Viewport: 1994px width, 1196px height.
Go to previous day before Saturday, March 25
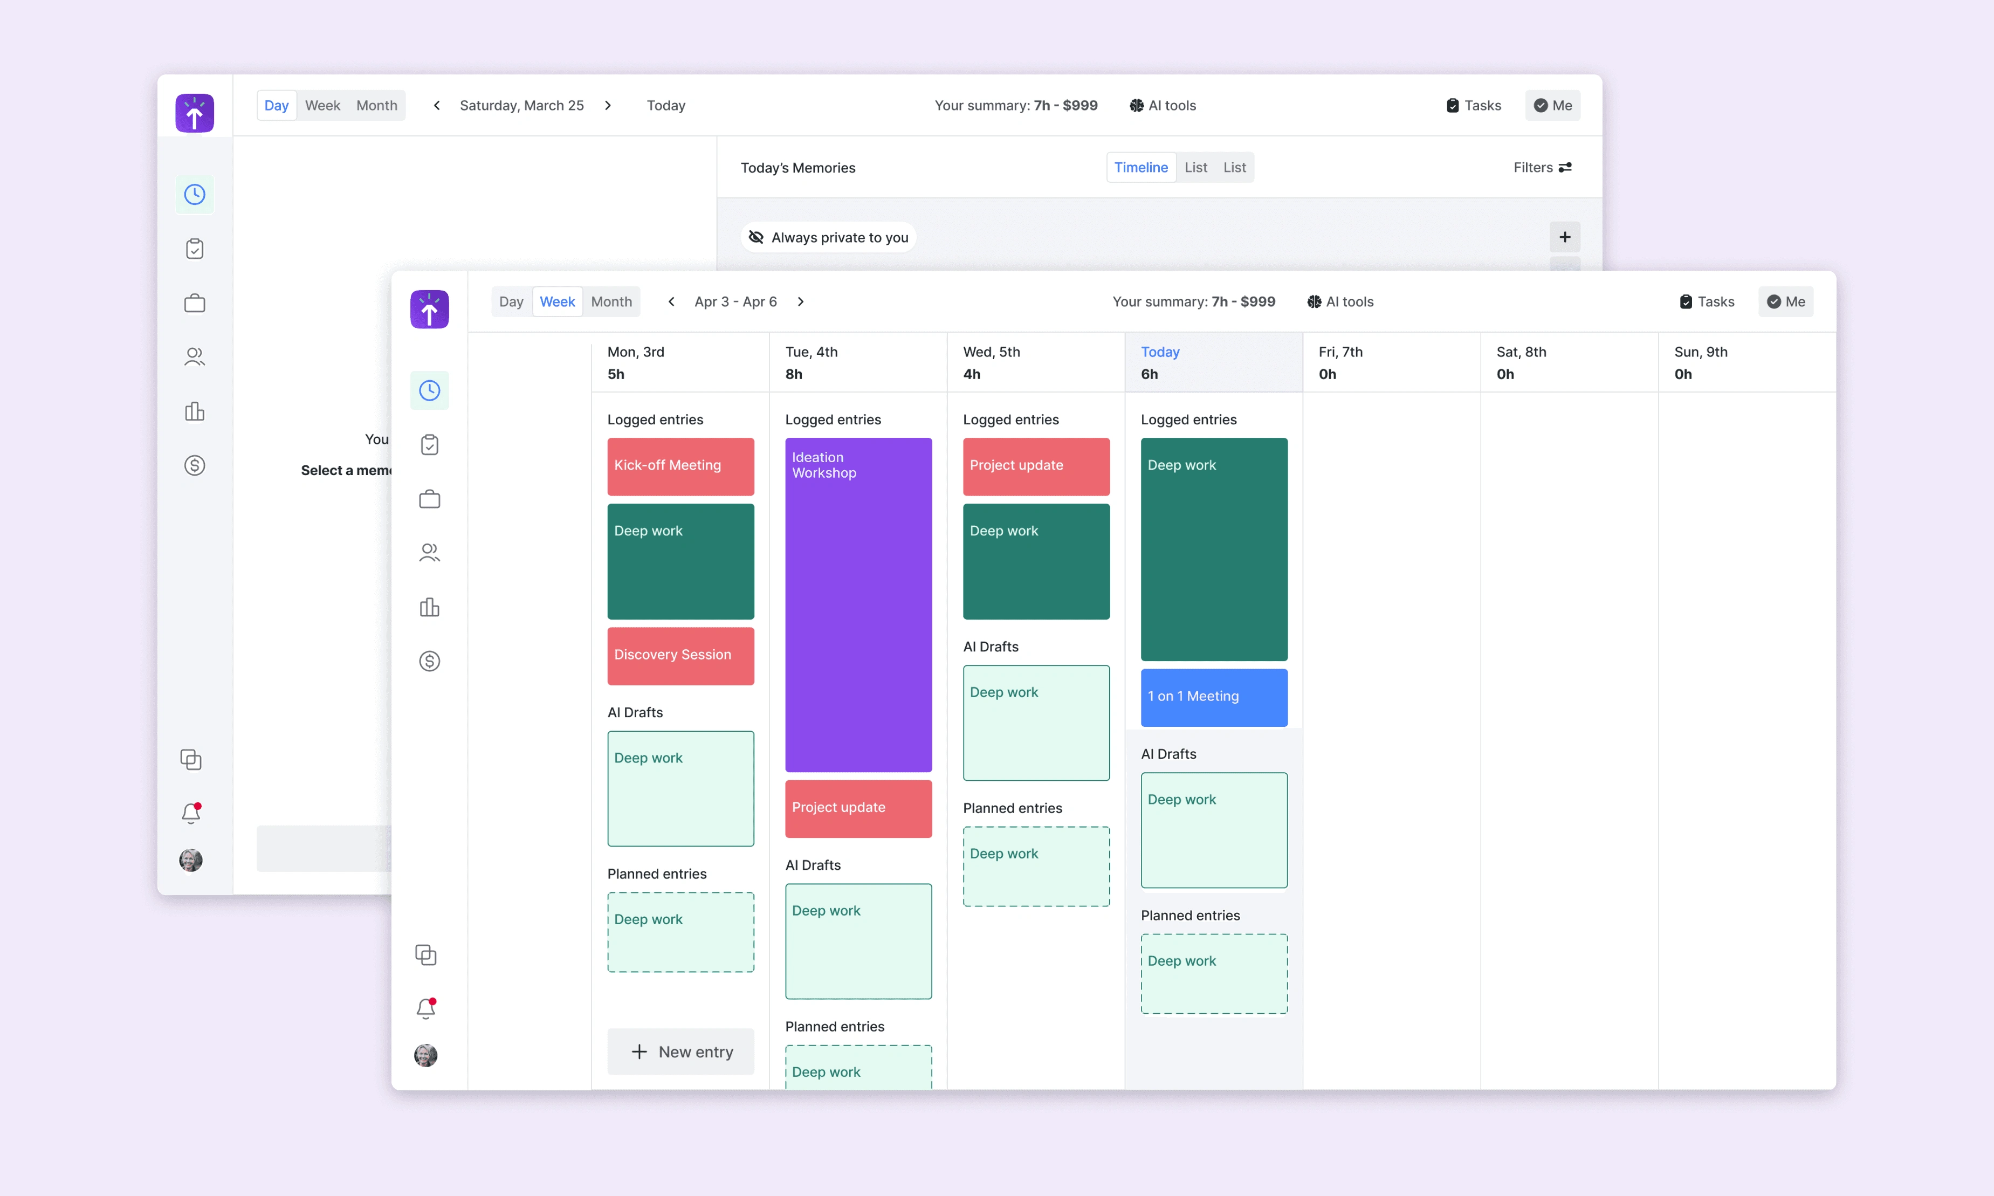[x=437, y=106]
